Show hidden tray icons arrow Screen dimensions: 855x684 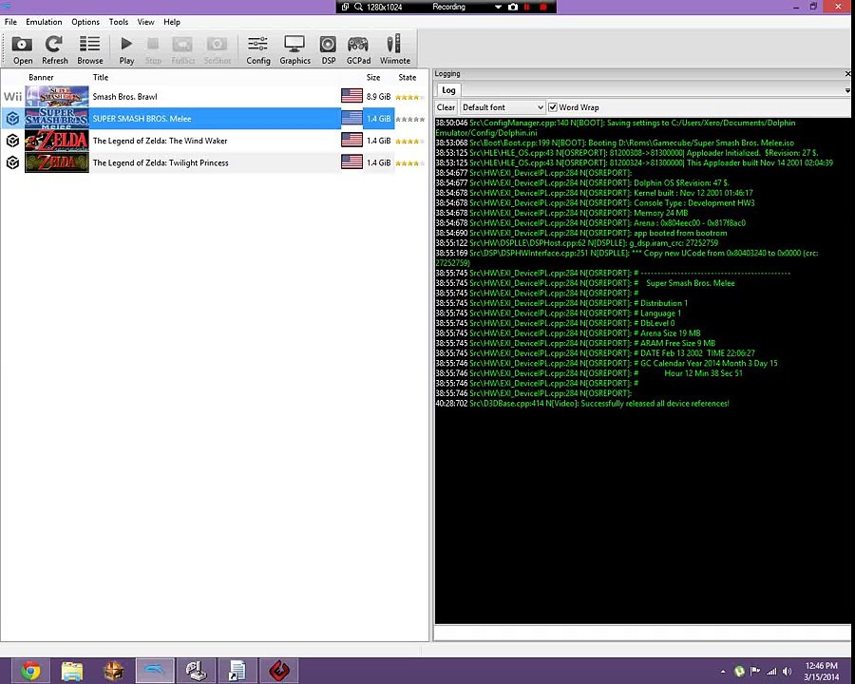point(723,672)
